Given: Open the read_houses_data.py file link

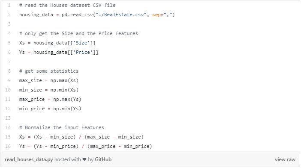Looking at the screenshot, I should pyautogui.click(x=29, y=159).
